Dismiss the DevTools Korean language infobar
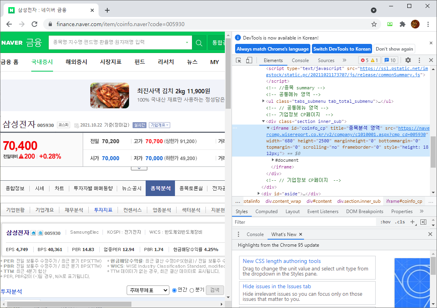This screenshot has width=437, height=308. [431, 43]
